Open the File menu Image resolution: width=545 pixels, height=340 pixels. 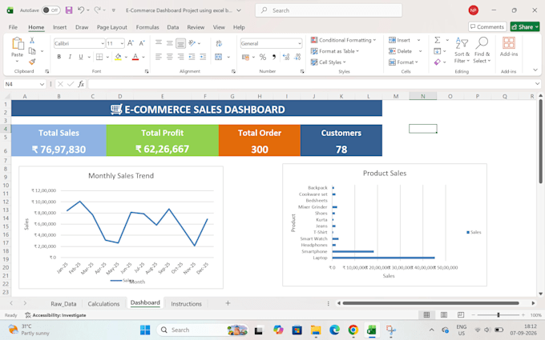(x=13, y=27)
